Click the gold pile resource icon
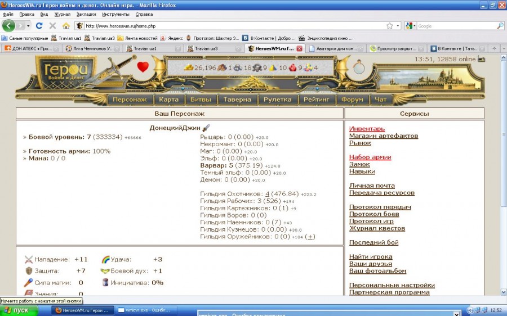Image resolution: width=507 pixels, height=316 pixels. tap(189, 67)
